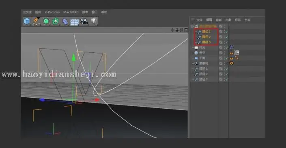Open the green Subdivision Surface generator icon
This screenshot has height=148, width=286.
tap(46, 21)
